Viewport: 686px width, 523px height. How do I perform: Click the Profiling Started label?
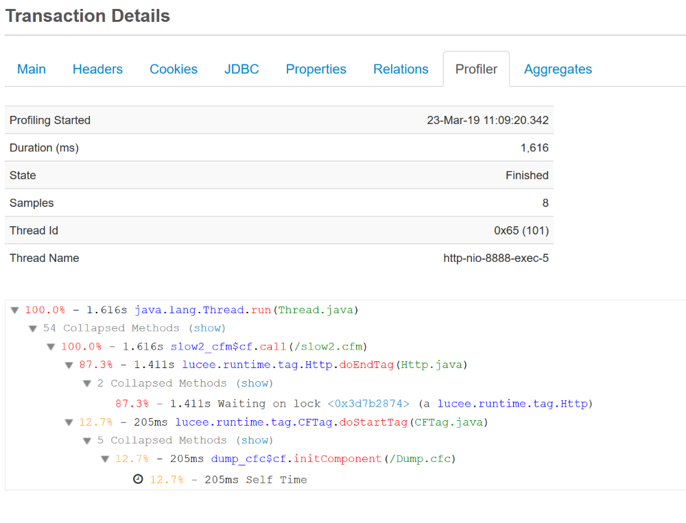(x=50, y=120)
